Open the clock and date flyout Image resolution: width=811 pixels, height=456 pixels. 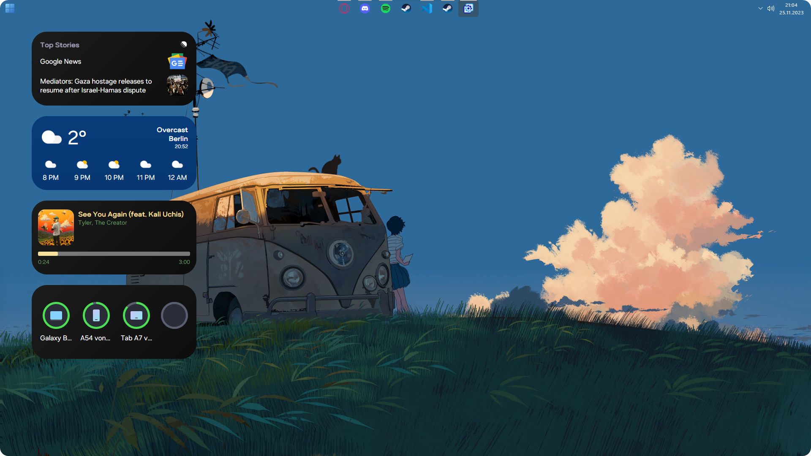coord(791,9)
